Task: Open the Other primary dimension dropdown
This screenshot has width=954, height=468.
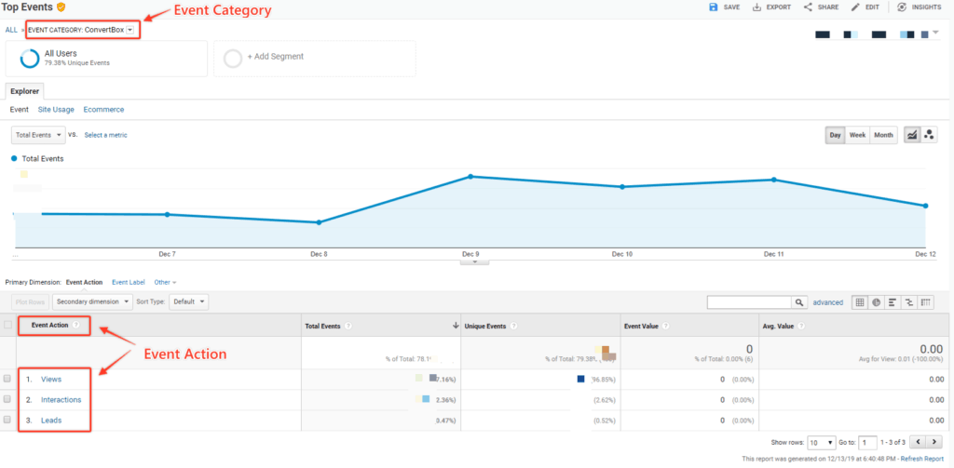Action: (166, 282)
